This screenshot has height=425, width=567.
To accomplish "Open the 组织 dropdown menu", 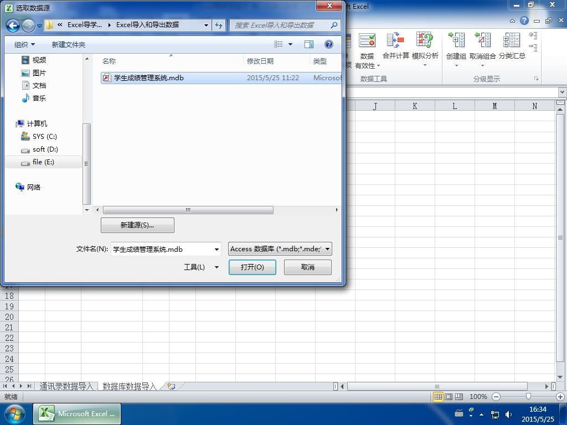I will pos(24,44).
